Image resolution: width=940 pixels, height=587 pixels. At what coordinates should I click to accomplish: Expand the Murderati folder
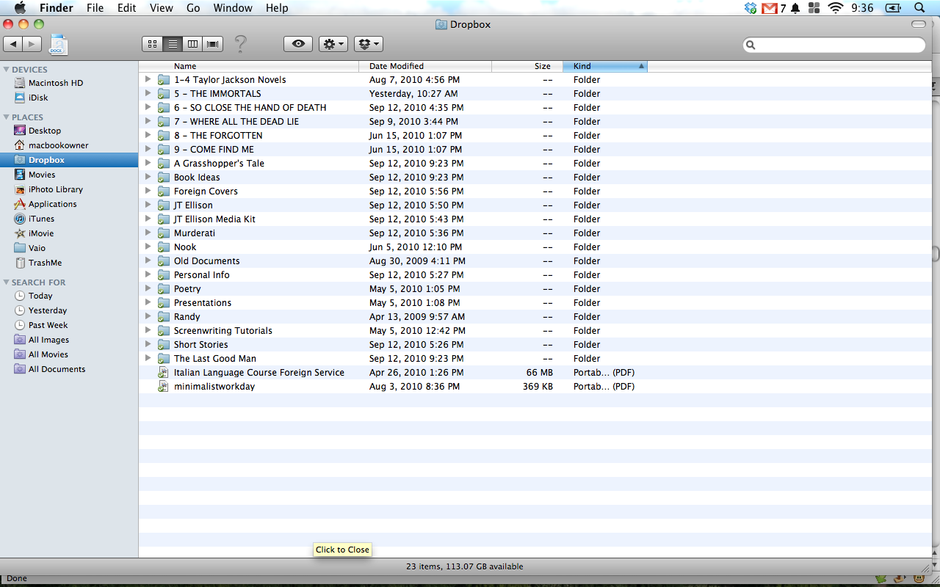[x=148, y=233]
